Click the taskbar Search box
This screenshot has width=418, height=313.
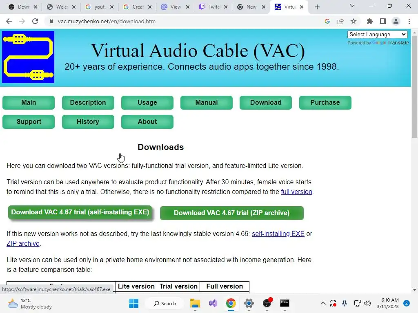click(x=165, y=303)
